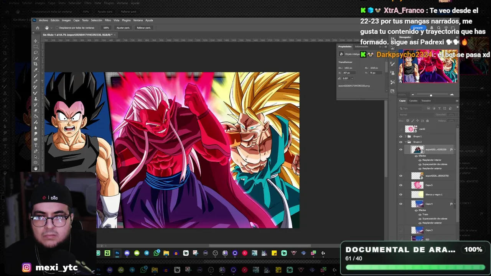Click the search icon near Compartir
This screenshot has height=276, width=491.
[x=439, y=28]
